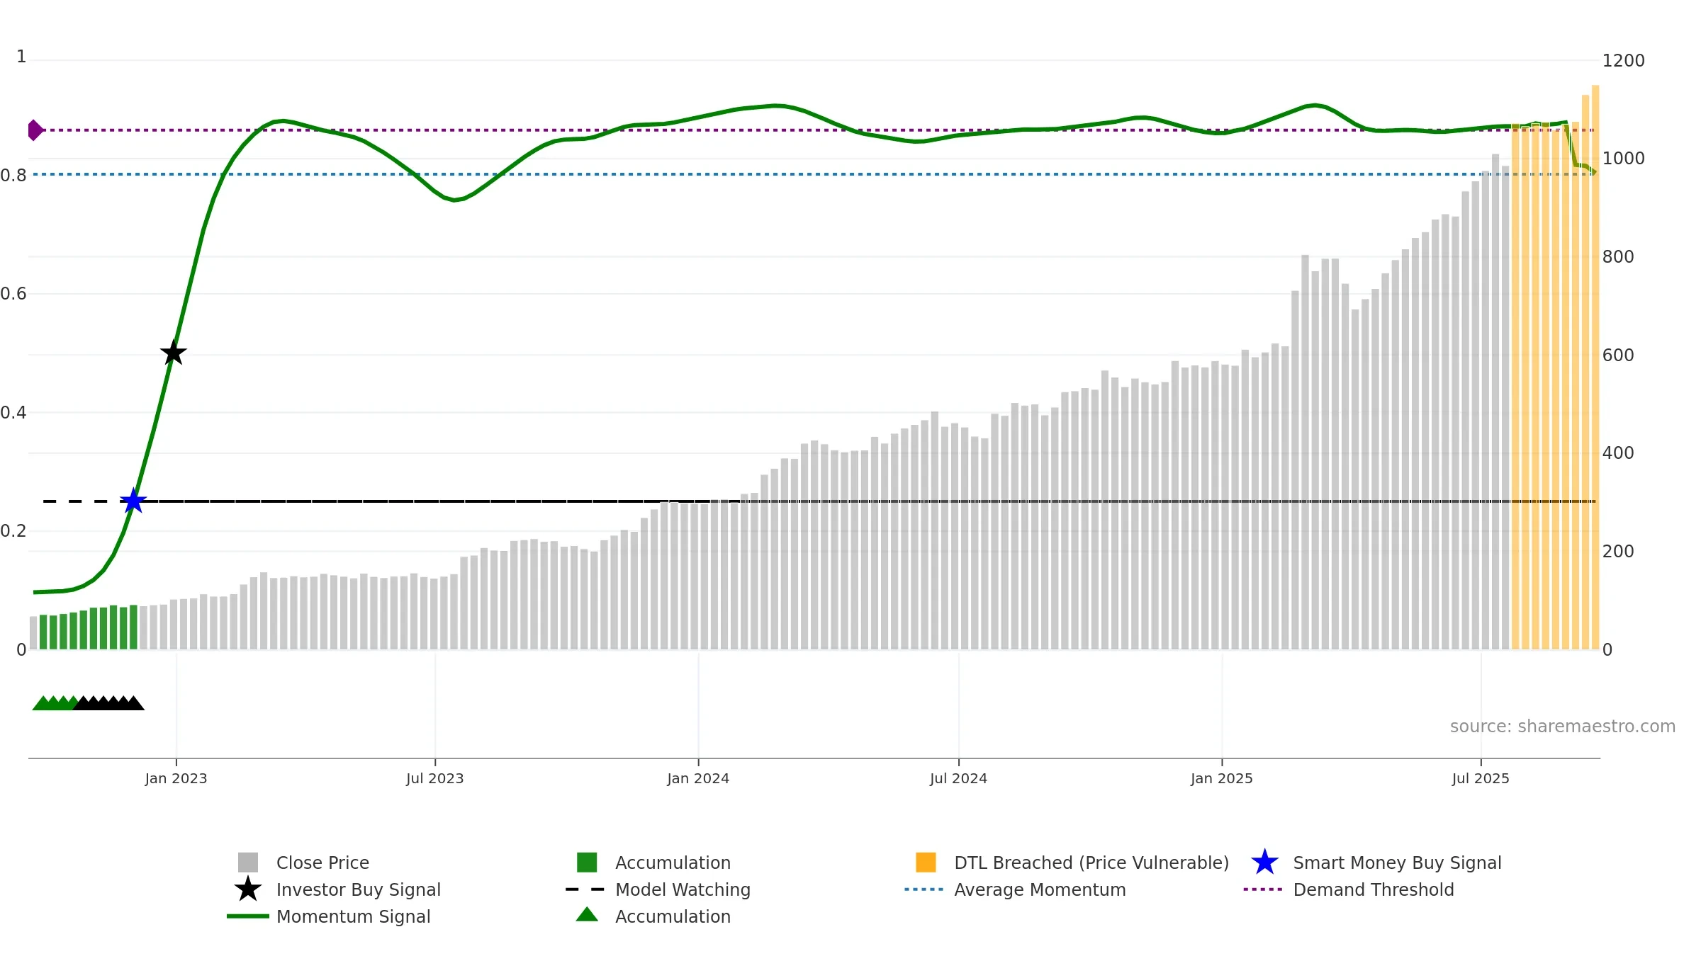Click the blue Smart Money Buy Signal star on chart
Viewport: 1701px width, 956px height.
[x=133, y=501]
